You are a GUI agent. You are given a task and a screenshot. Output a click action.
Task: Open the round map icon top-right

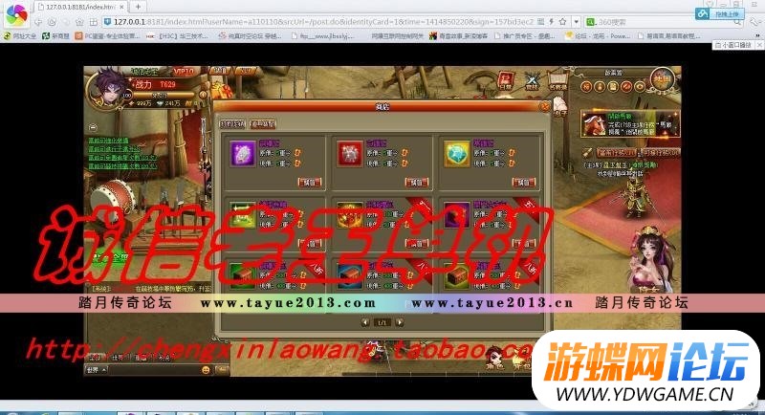[x=663, y=79]
